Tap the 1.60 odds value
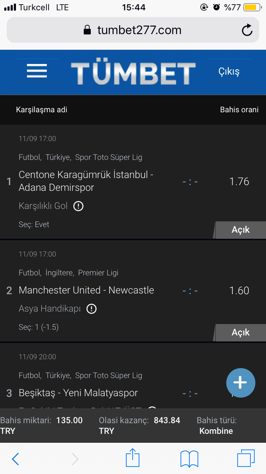 click(239, 291)
